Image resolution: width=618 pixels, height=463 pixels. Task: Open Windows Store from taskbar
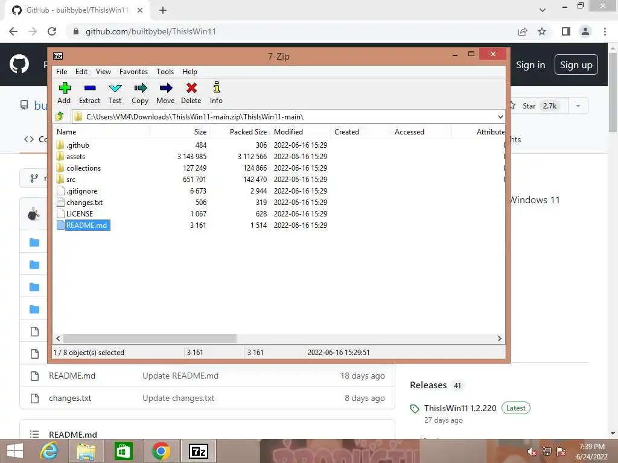point(123,451)
